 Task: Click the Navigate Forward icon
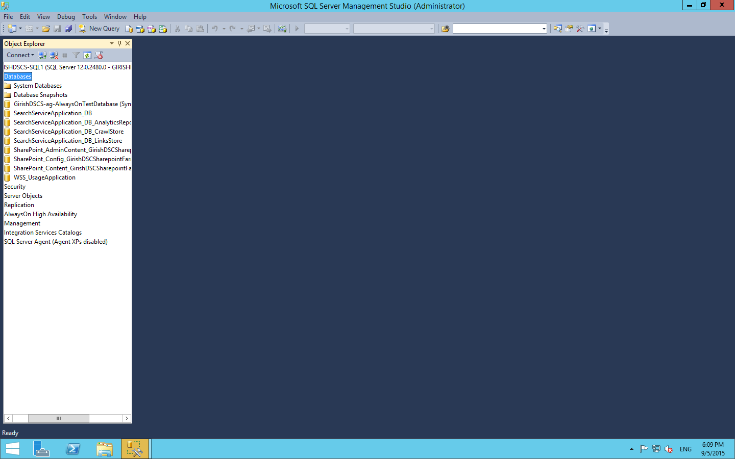267,29
